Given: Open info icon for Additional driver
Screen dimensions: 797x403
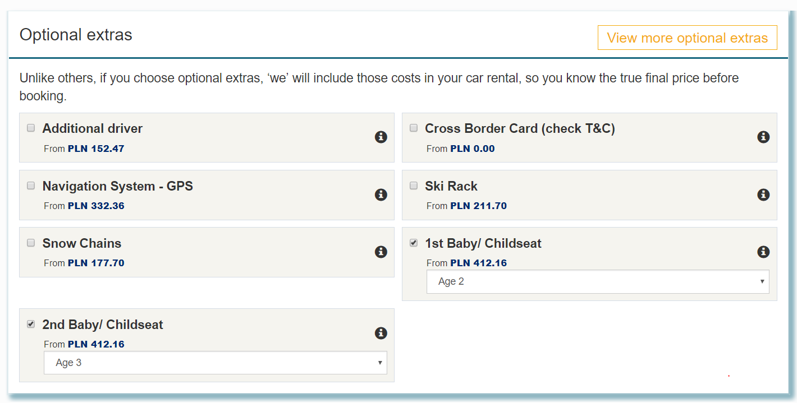Looking at the screenshot, I should pyautogui.click(x=381, y=137).
